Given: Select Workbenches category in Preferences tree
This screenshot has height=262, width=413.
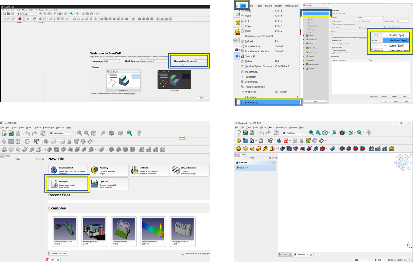Looking at the screenshot, I should coord(313,40).
